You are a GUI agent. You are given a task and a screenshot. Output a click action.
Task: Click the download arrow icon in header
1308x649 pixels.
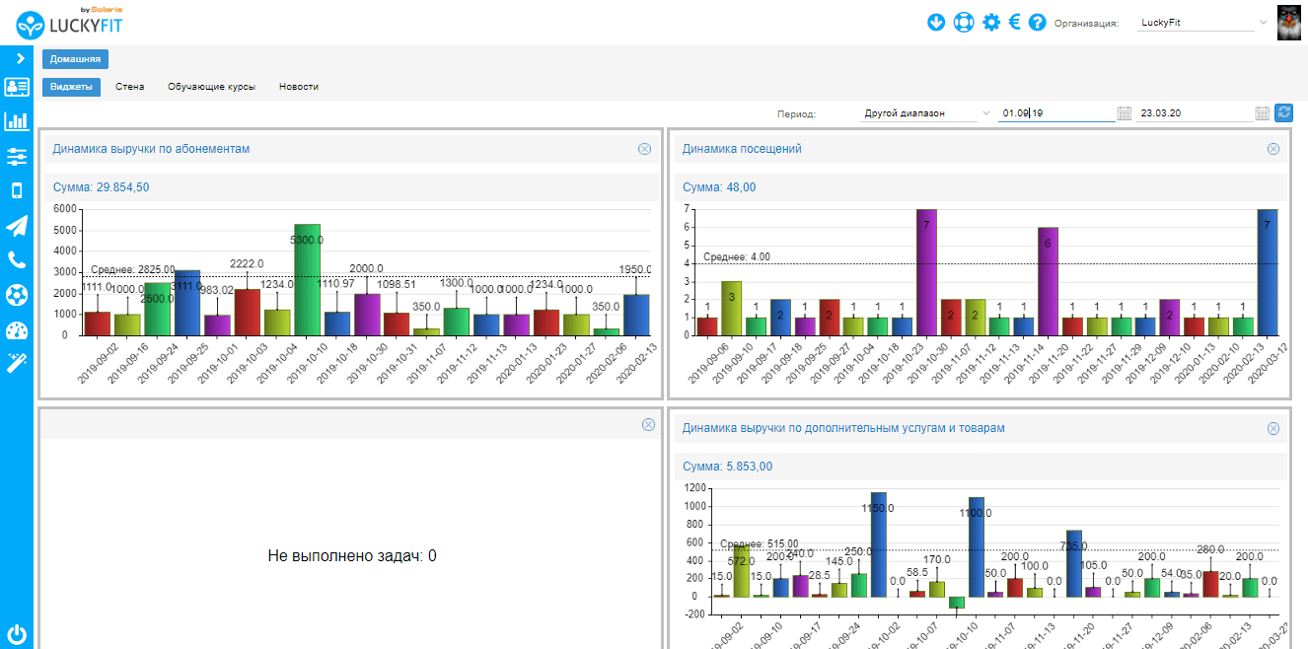(x=936, y=22)
